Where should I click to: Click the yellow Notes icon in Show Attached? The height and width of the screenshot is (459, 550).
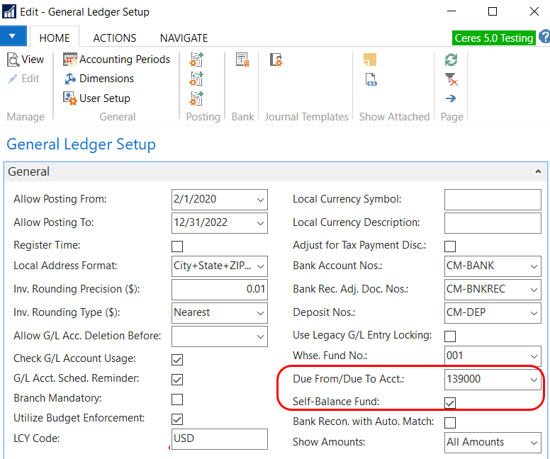(x=369, y=60)
